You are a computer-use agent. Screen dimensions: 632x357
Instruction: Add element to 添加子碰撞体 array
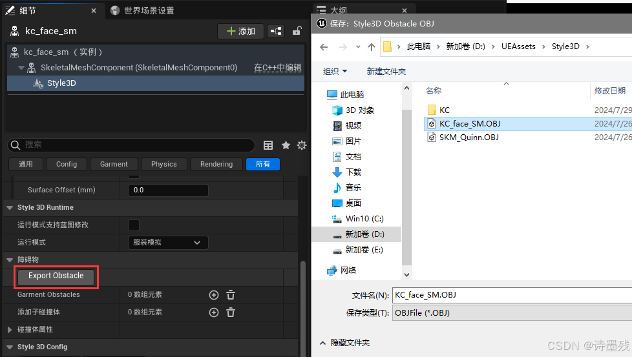tap(214, 312)
